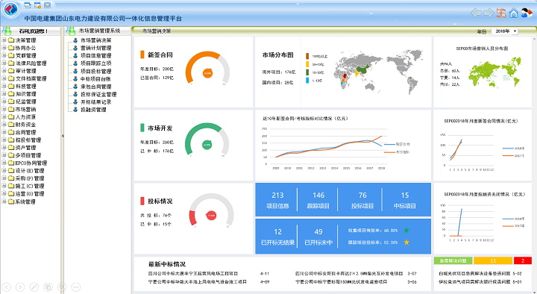Expand the 市场营销 tree node
537x294 pixels.
pyautogui.click(x=4, y=109)
